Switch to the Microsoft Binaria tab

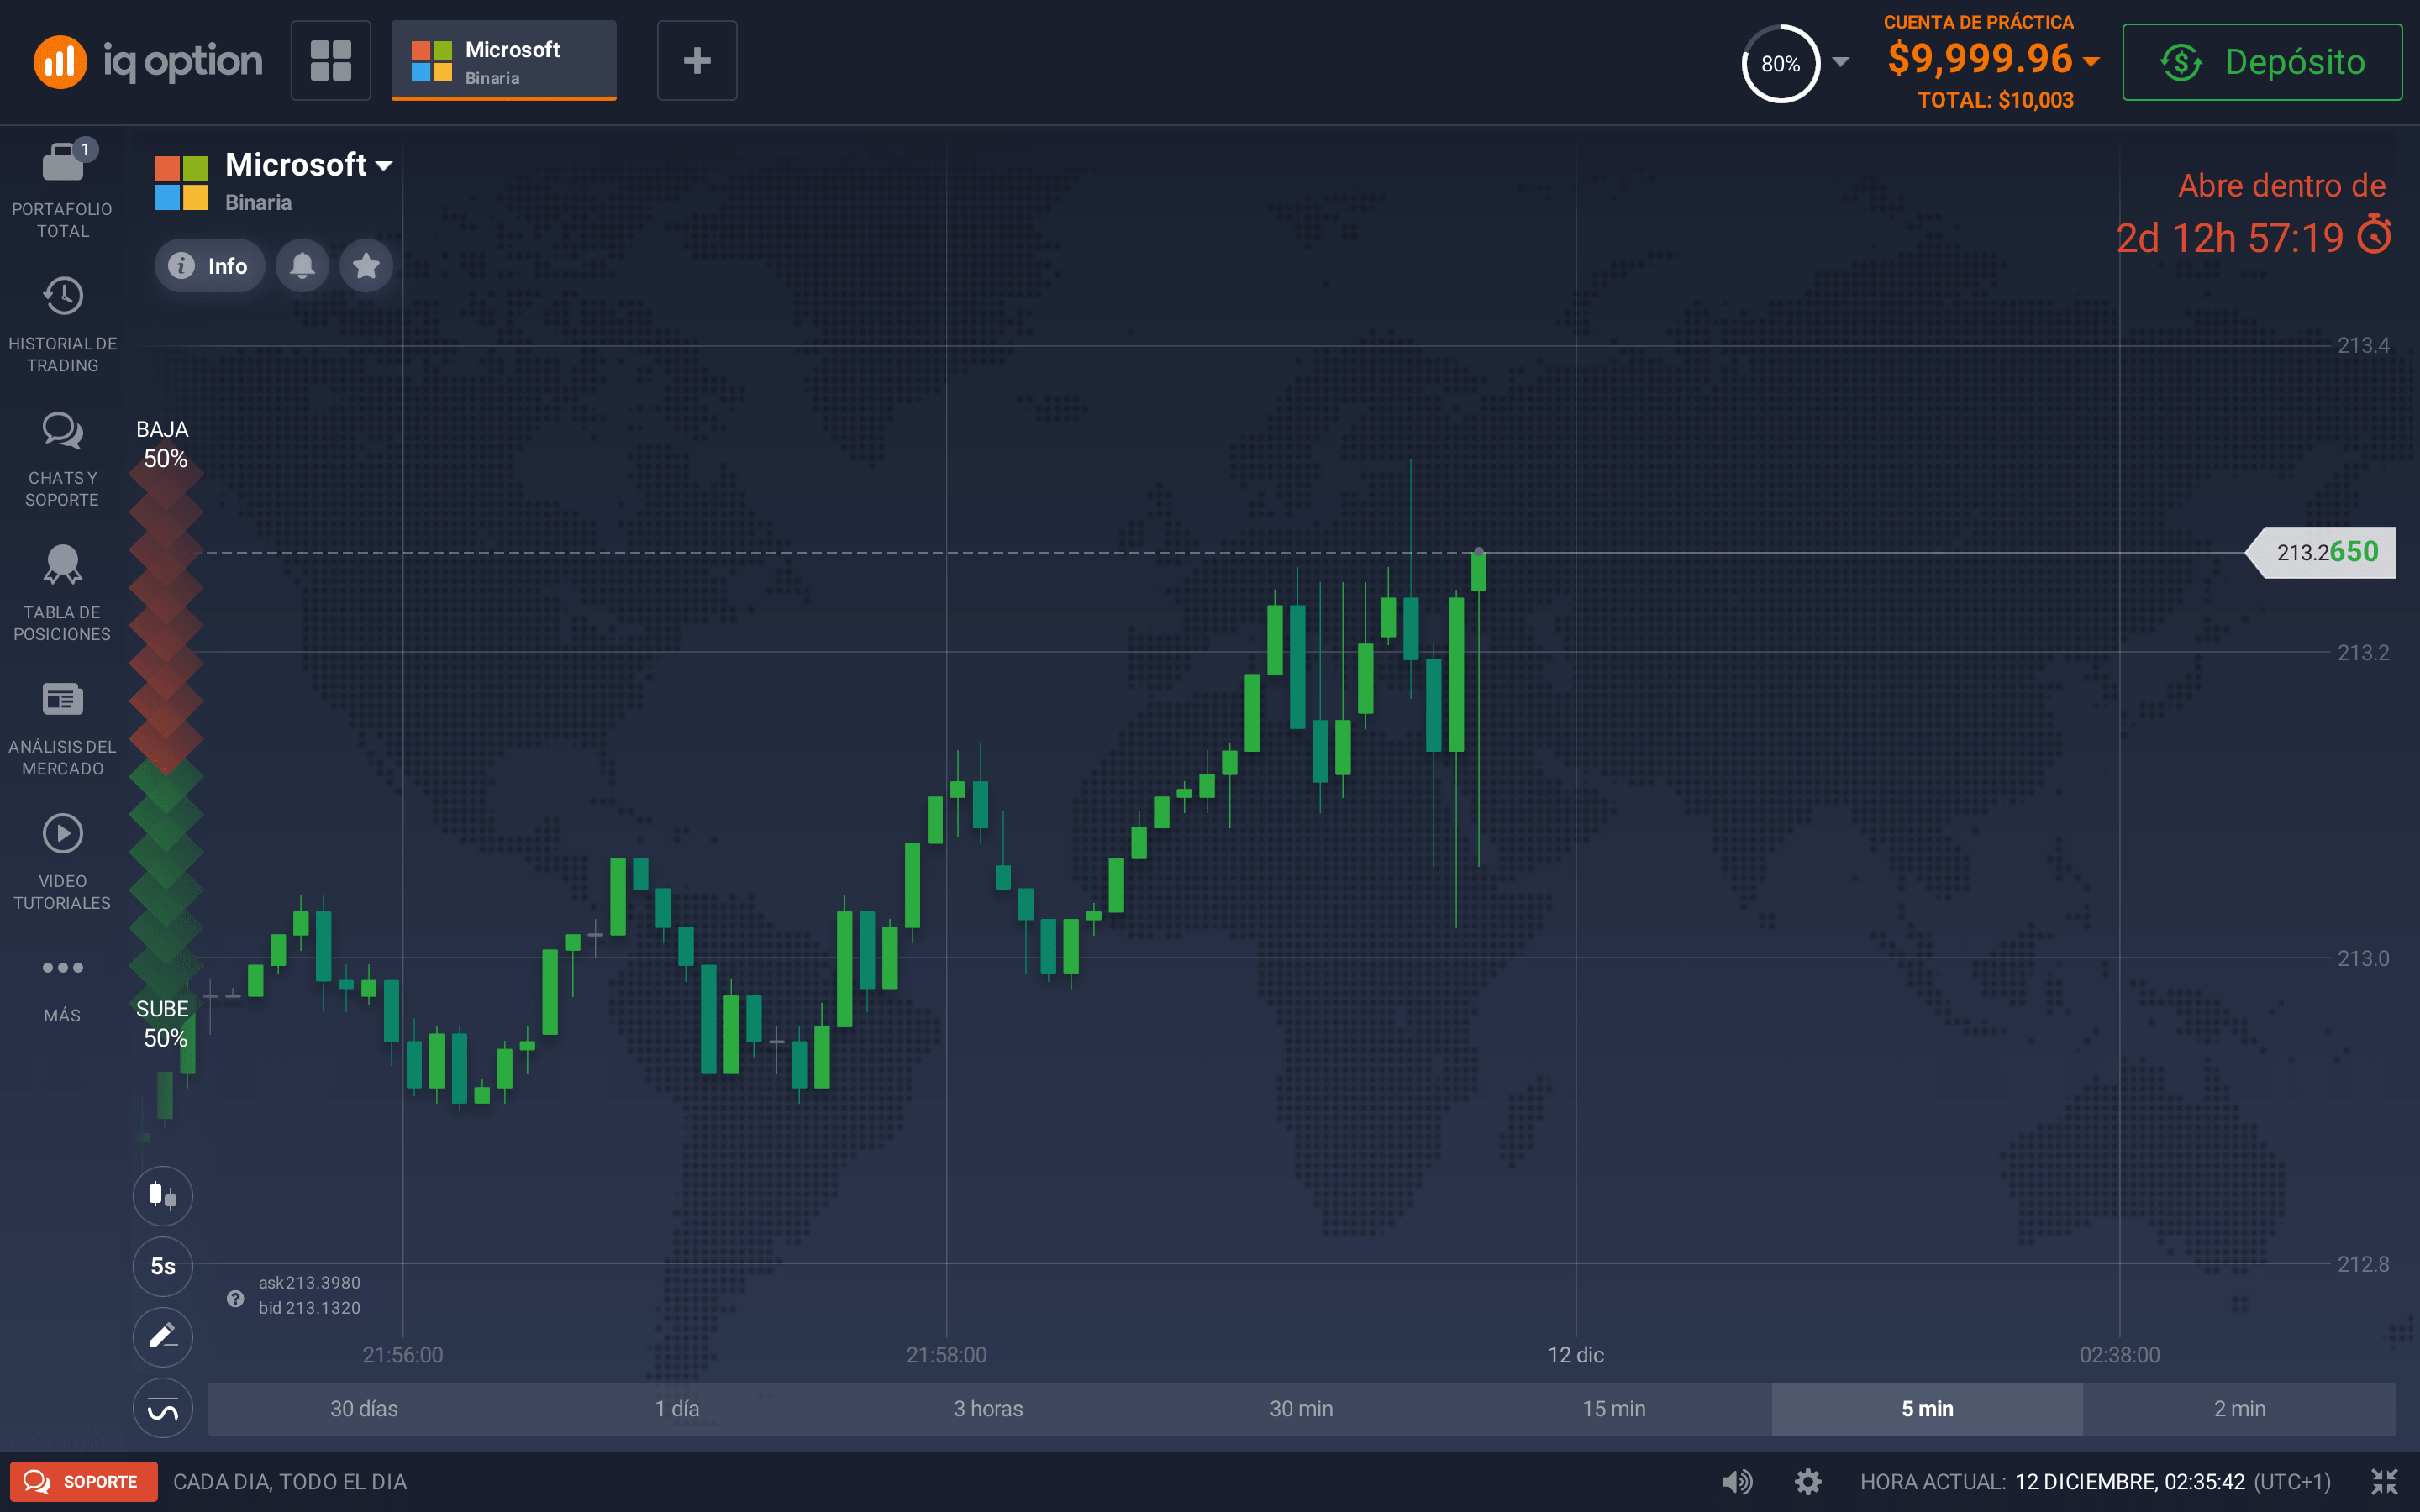[x=504, y=60]
